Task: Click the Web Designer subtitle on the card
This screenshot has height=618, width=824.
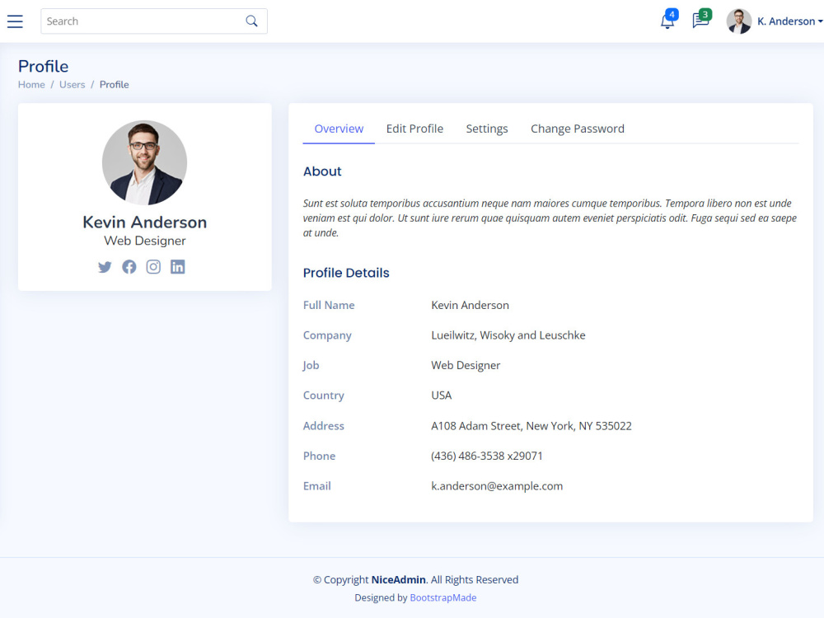Action: coord(144,241)
